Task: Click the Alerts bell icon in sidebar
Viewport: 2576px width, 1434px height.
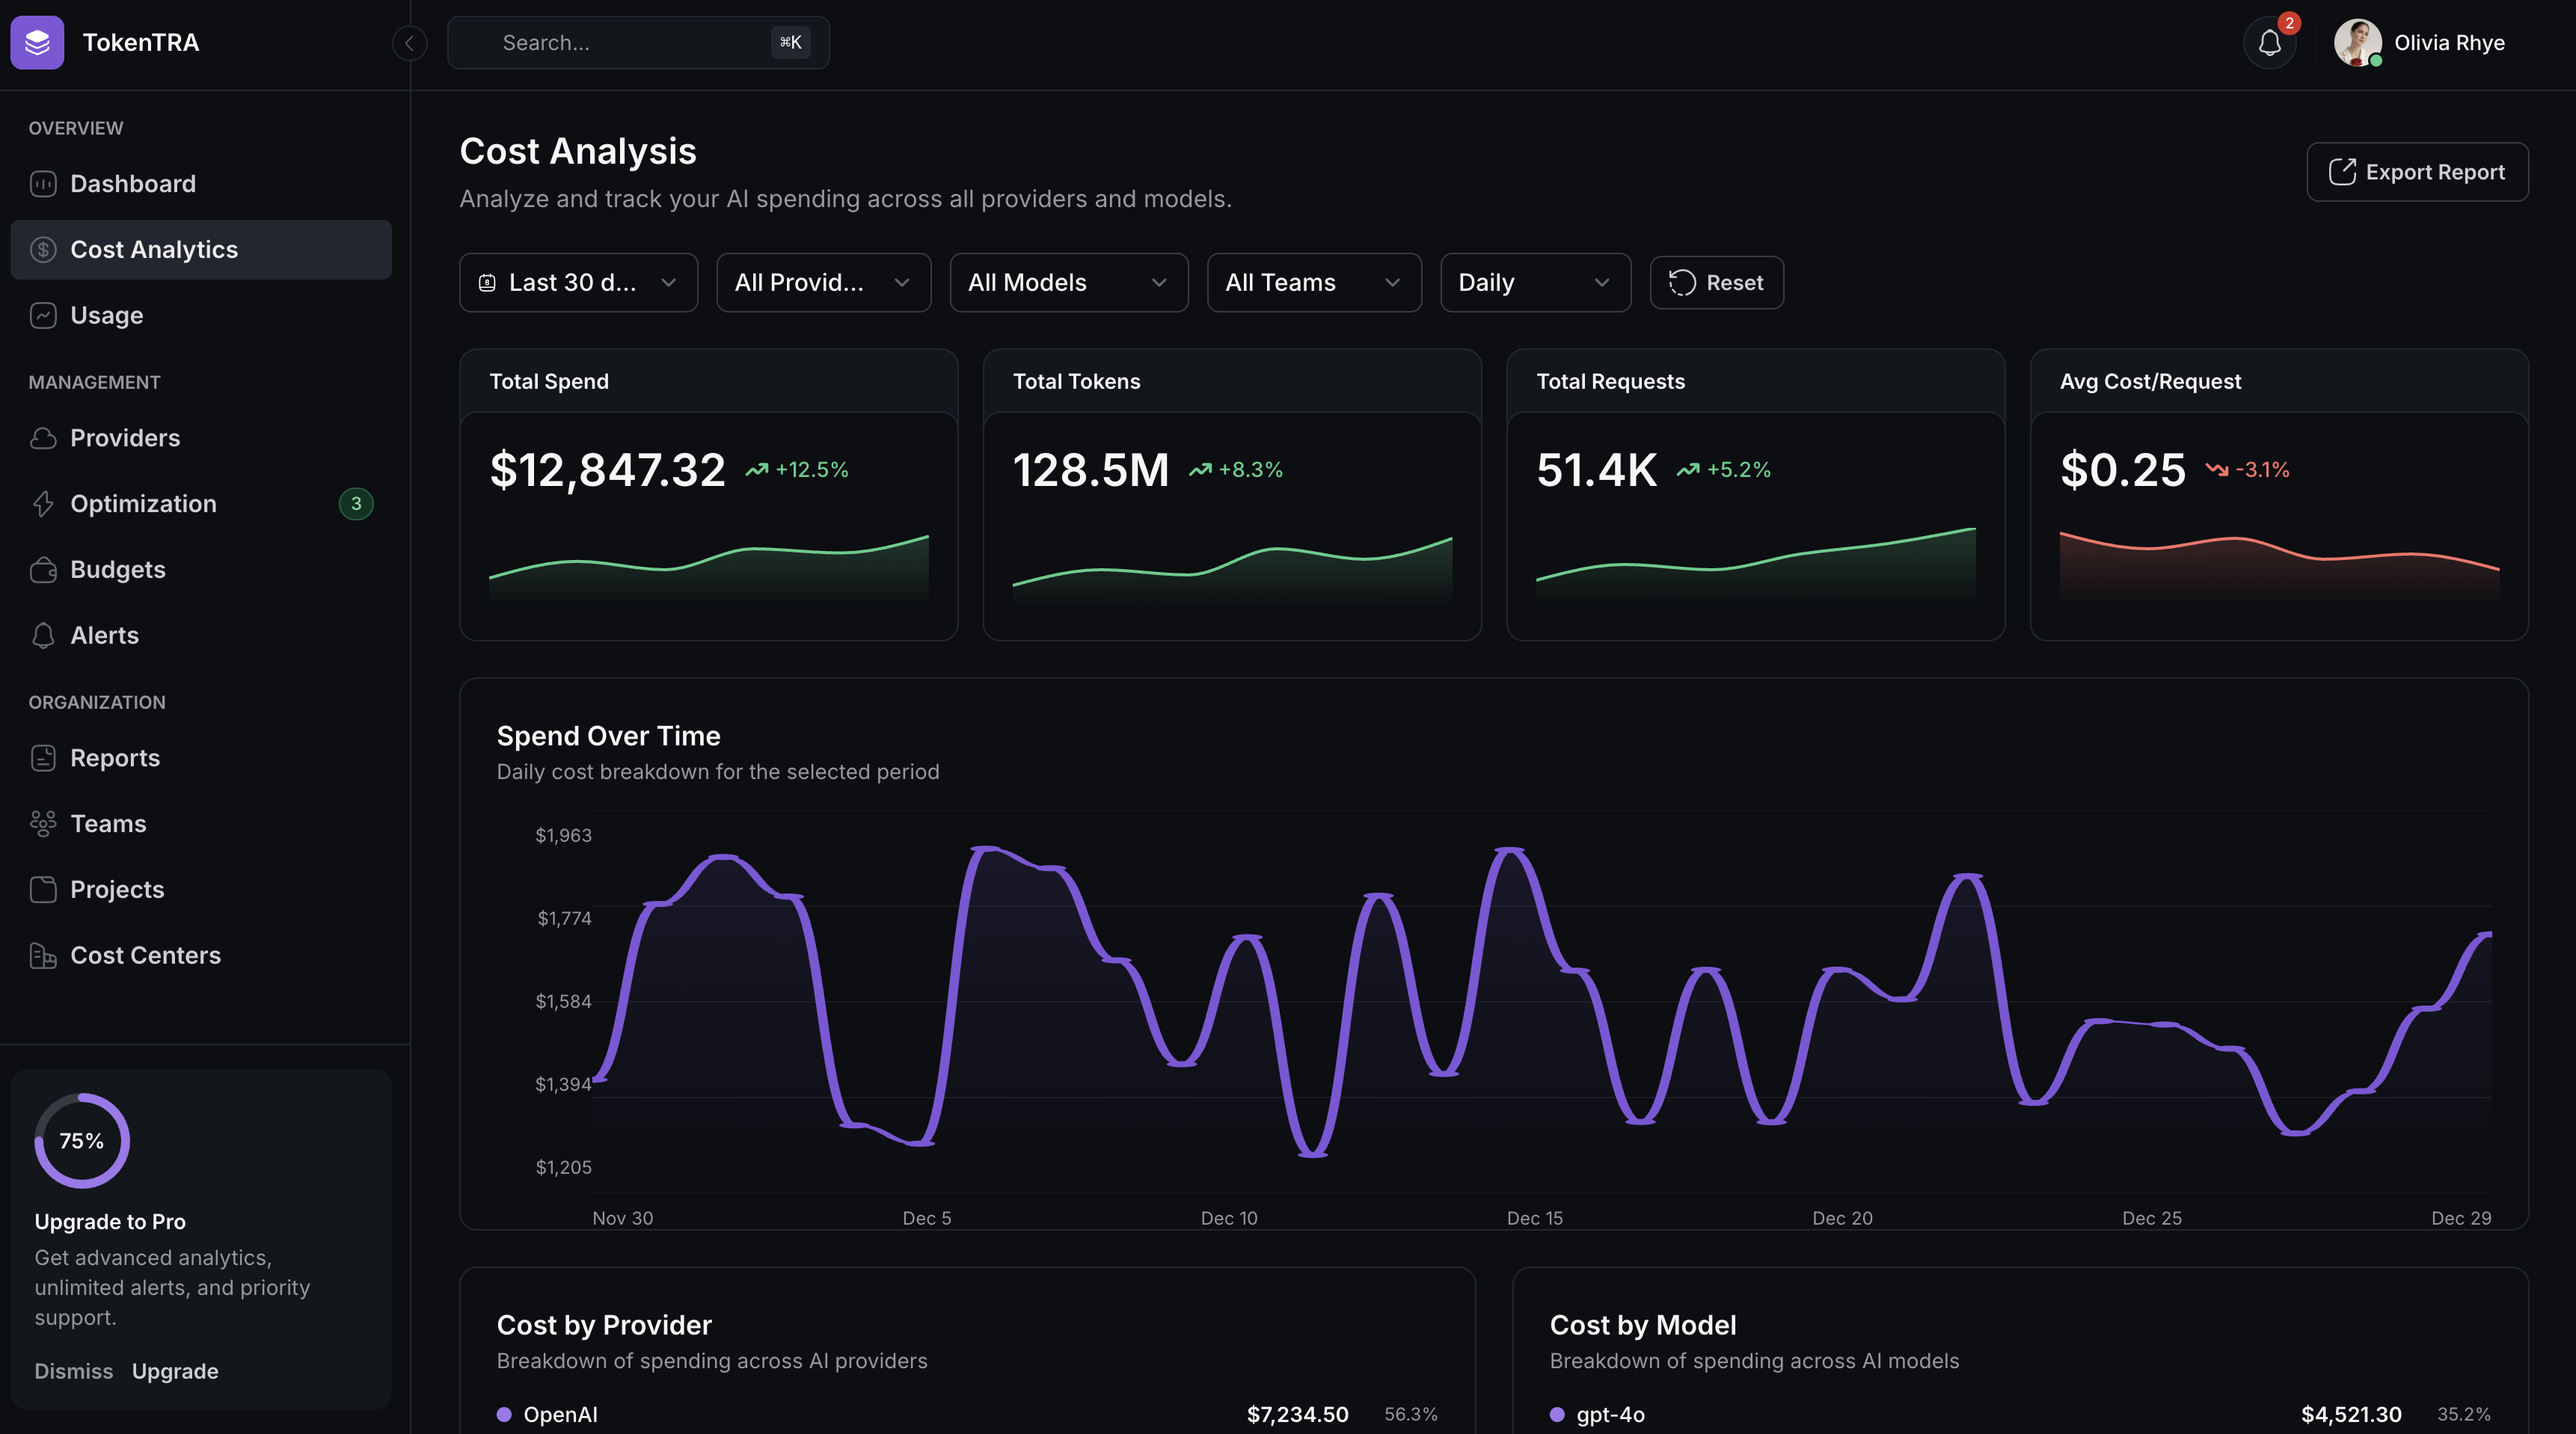Action: (43, 635)
